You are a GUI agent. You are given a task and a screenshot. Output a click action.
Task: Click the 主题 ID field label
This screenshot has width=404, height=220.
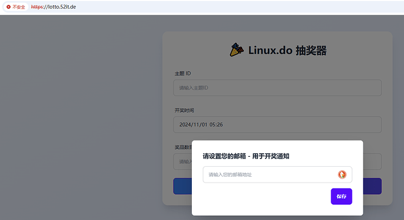click(183, 74)
